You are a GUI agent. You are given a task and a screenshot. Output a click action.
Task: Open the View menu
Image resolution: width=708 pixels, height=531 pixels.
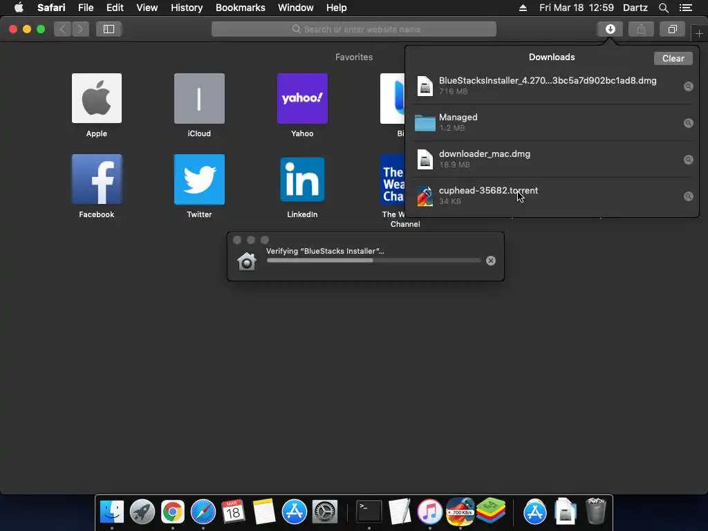click(x=147, y=8)
